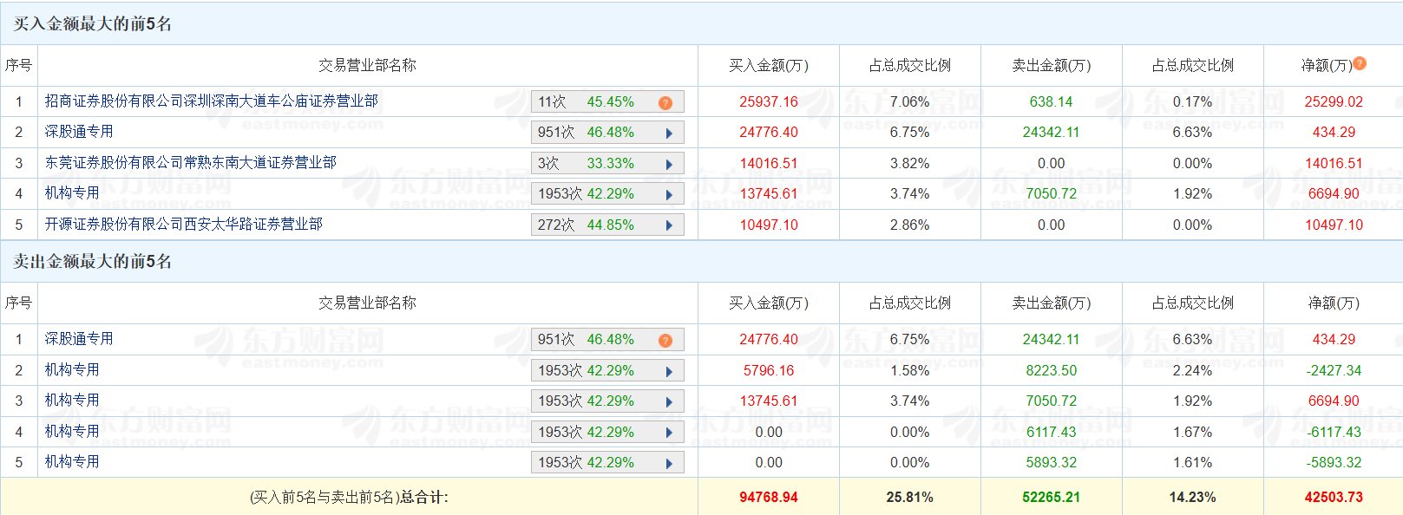
Task: Click top table 卖出金额(万) header
Action: [x=1051, y=65]
